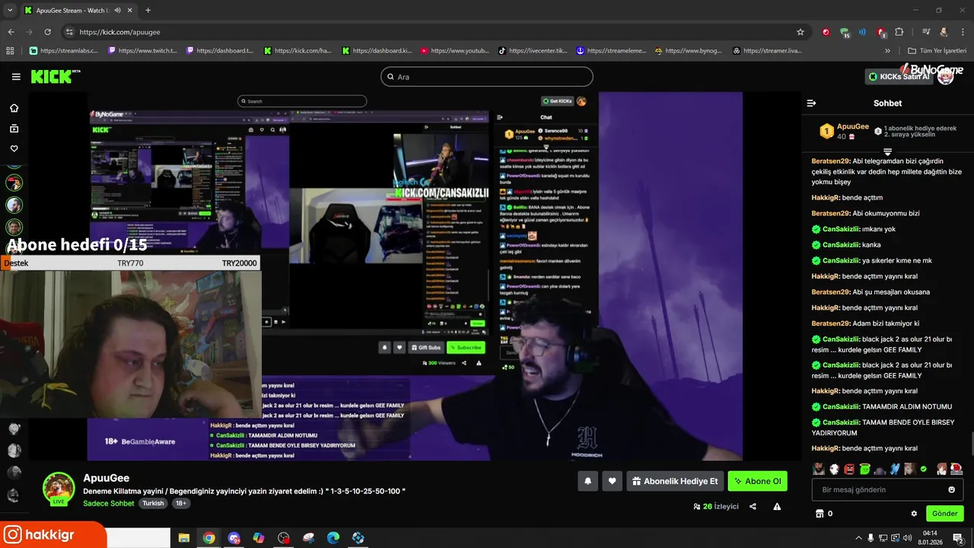Bookmark this page with star icon
Screen dimensions: 974x548
tap(801, 32)
